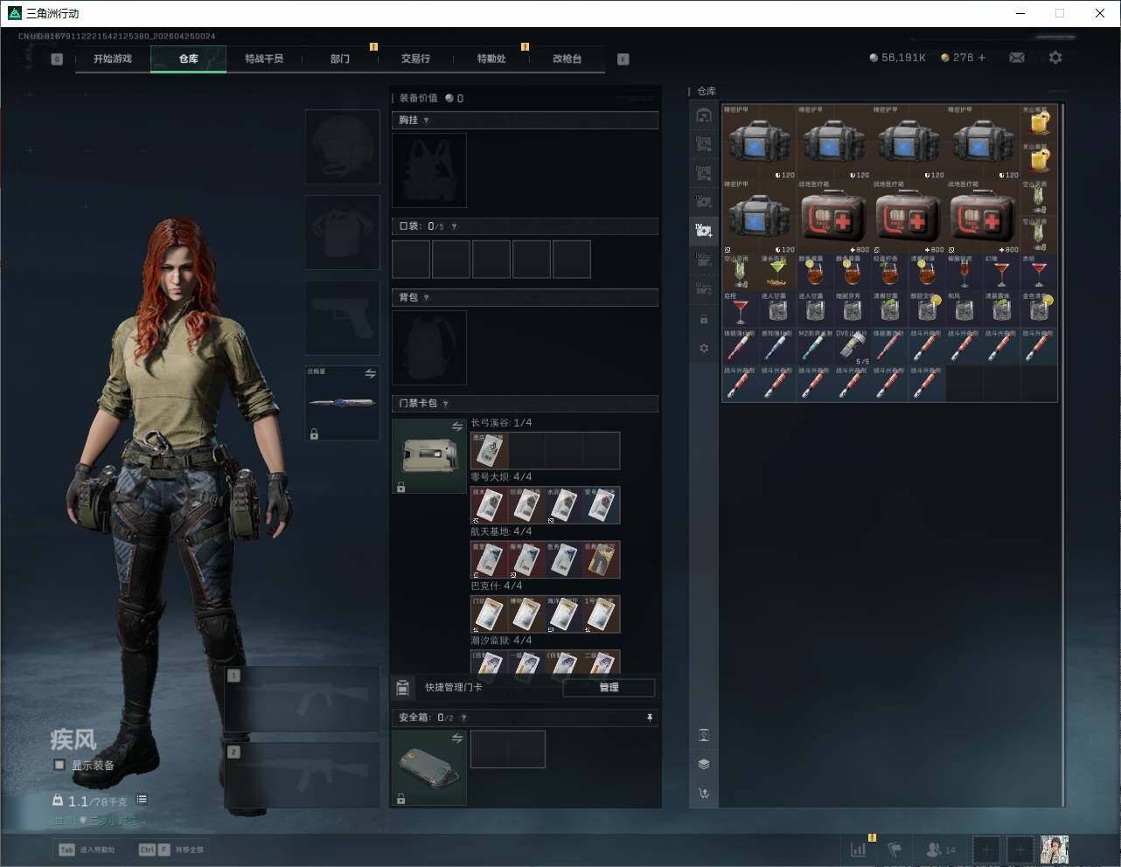Click the 航天基地: 4/4 label
The width and height of the screenshot is (1121, 867).
(501, 531)
